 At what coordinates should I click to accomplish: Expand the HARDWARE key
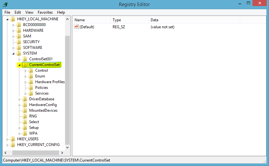pos(13,31)
